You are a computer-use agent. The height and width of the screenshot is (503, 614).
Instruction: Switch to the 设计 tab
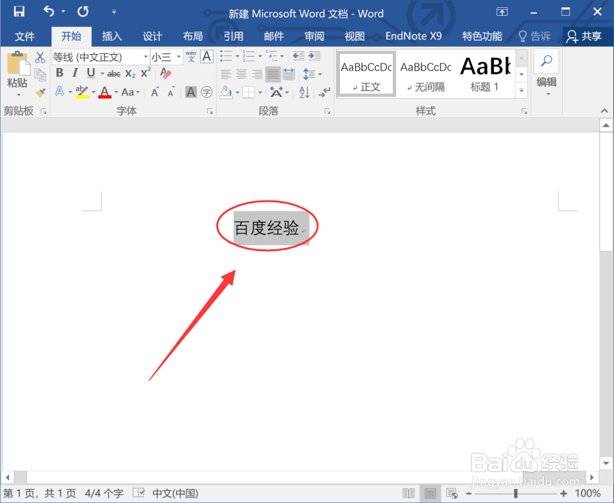pyautogui.click(x=153, y=36)
